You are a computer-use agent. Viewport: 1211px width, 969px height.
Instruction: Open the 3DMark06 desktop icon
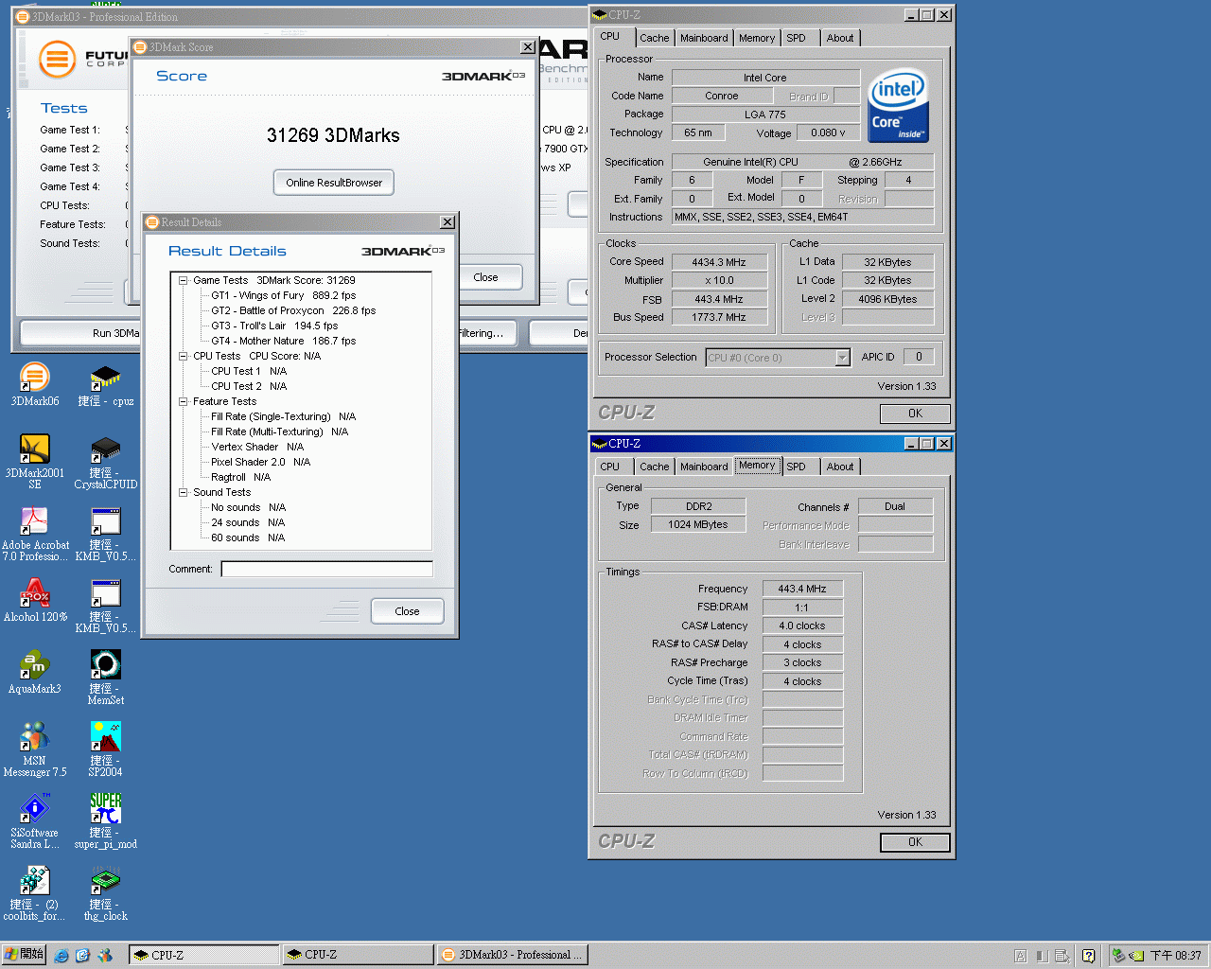click(35, 379)
